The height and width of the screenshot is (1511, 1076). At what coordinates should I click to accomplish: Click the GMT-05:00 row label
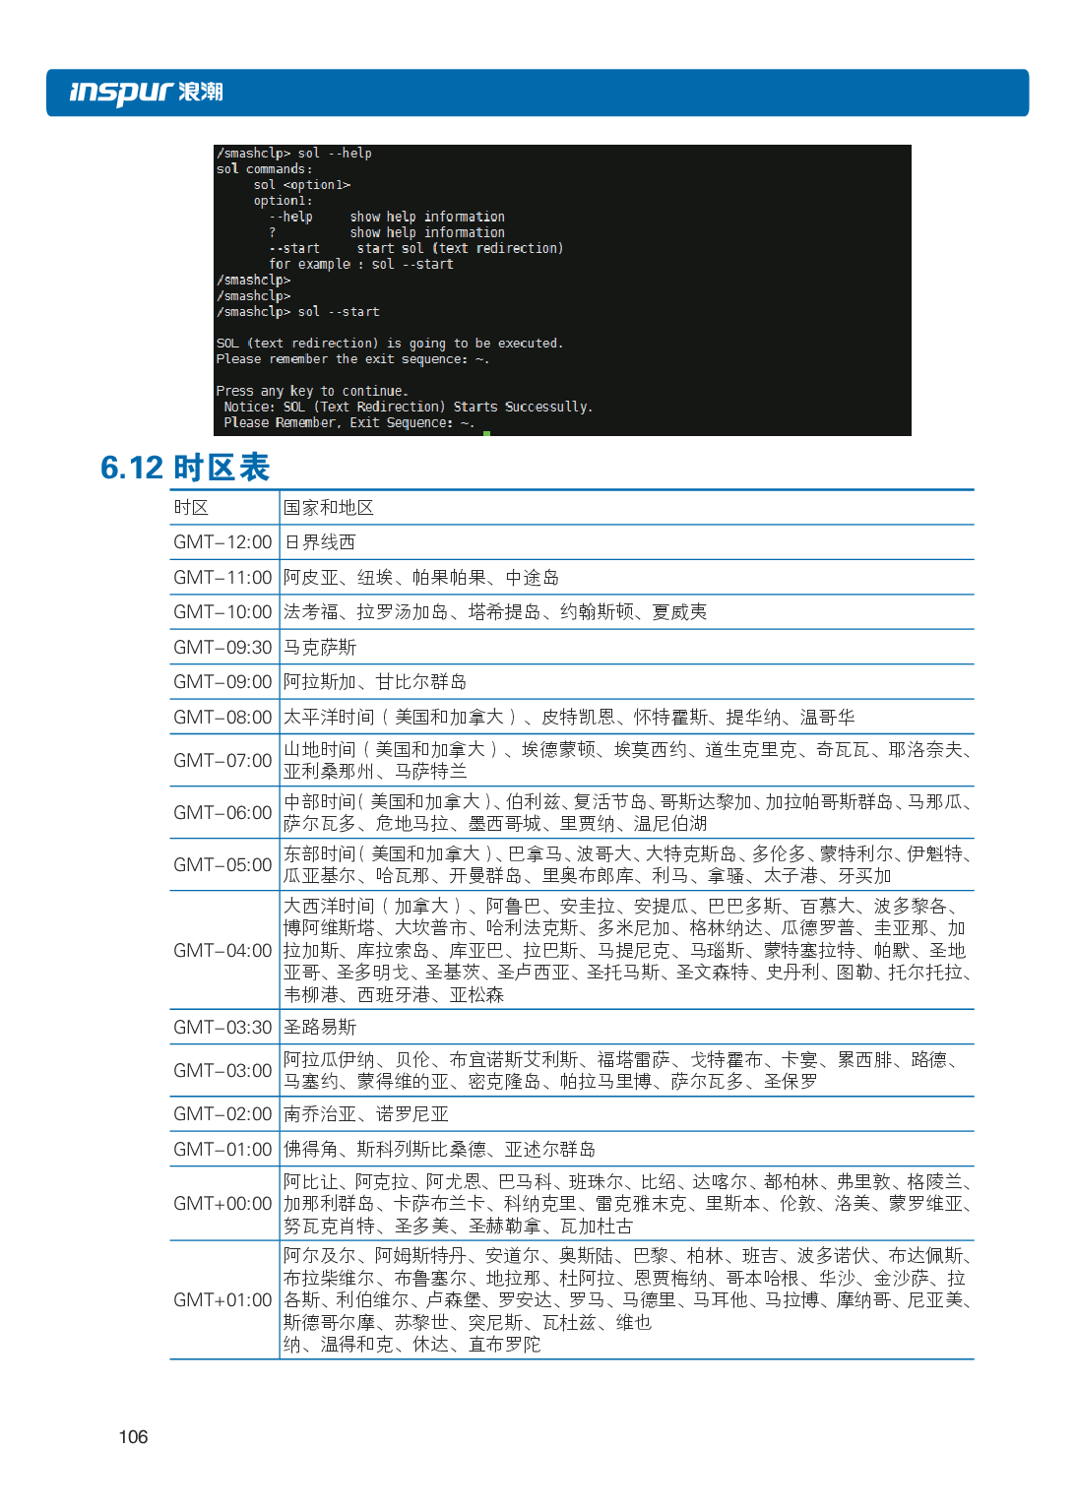click(222, 865)
